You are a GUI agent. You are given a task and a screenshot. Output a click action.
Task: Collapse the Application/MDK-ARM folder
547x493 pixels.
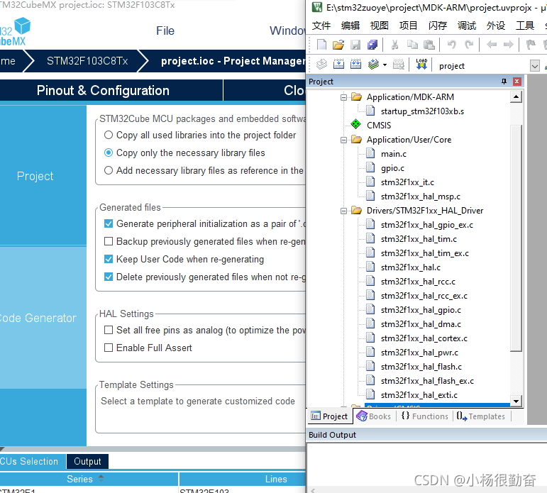point(343,97)
